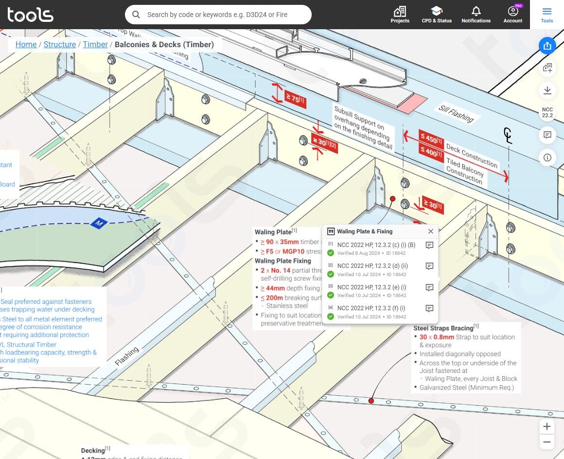Open CPD & Status section
564x459 pixels.
(x=436, y=14)
